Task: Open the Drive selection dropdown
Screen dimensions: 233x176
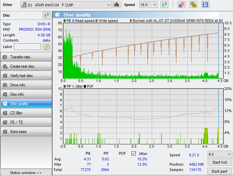Action: [66, 5]
